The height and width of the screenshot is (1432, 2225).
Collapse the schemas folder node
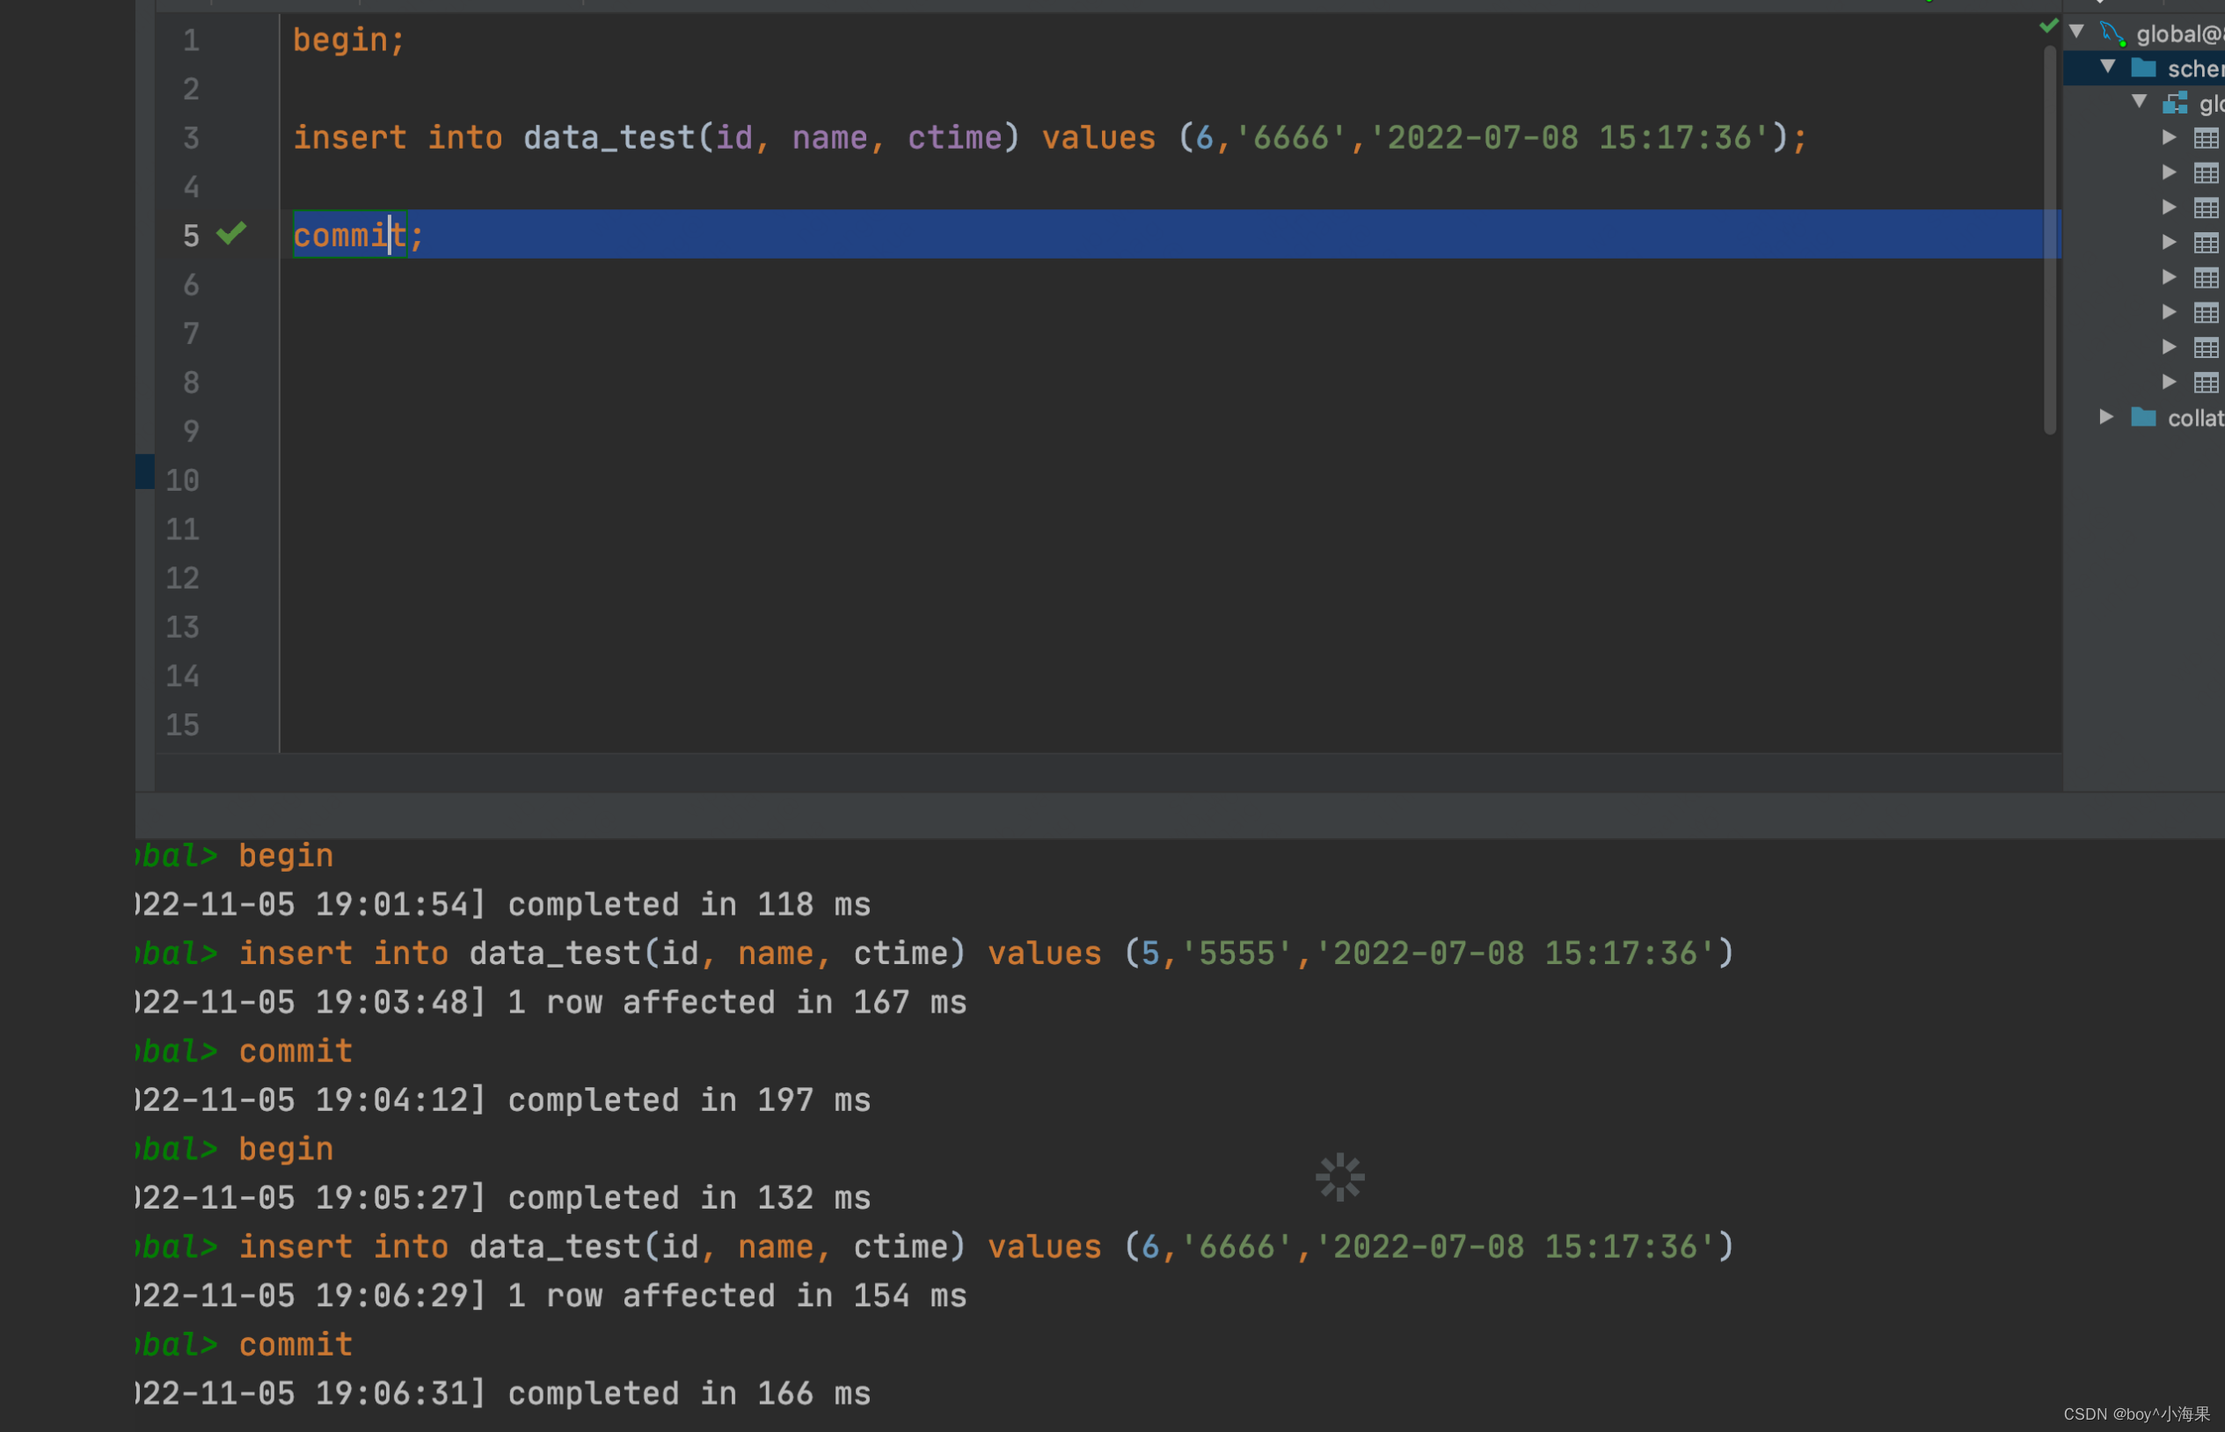click(x=2108, y=67)
